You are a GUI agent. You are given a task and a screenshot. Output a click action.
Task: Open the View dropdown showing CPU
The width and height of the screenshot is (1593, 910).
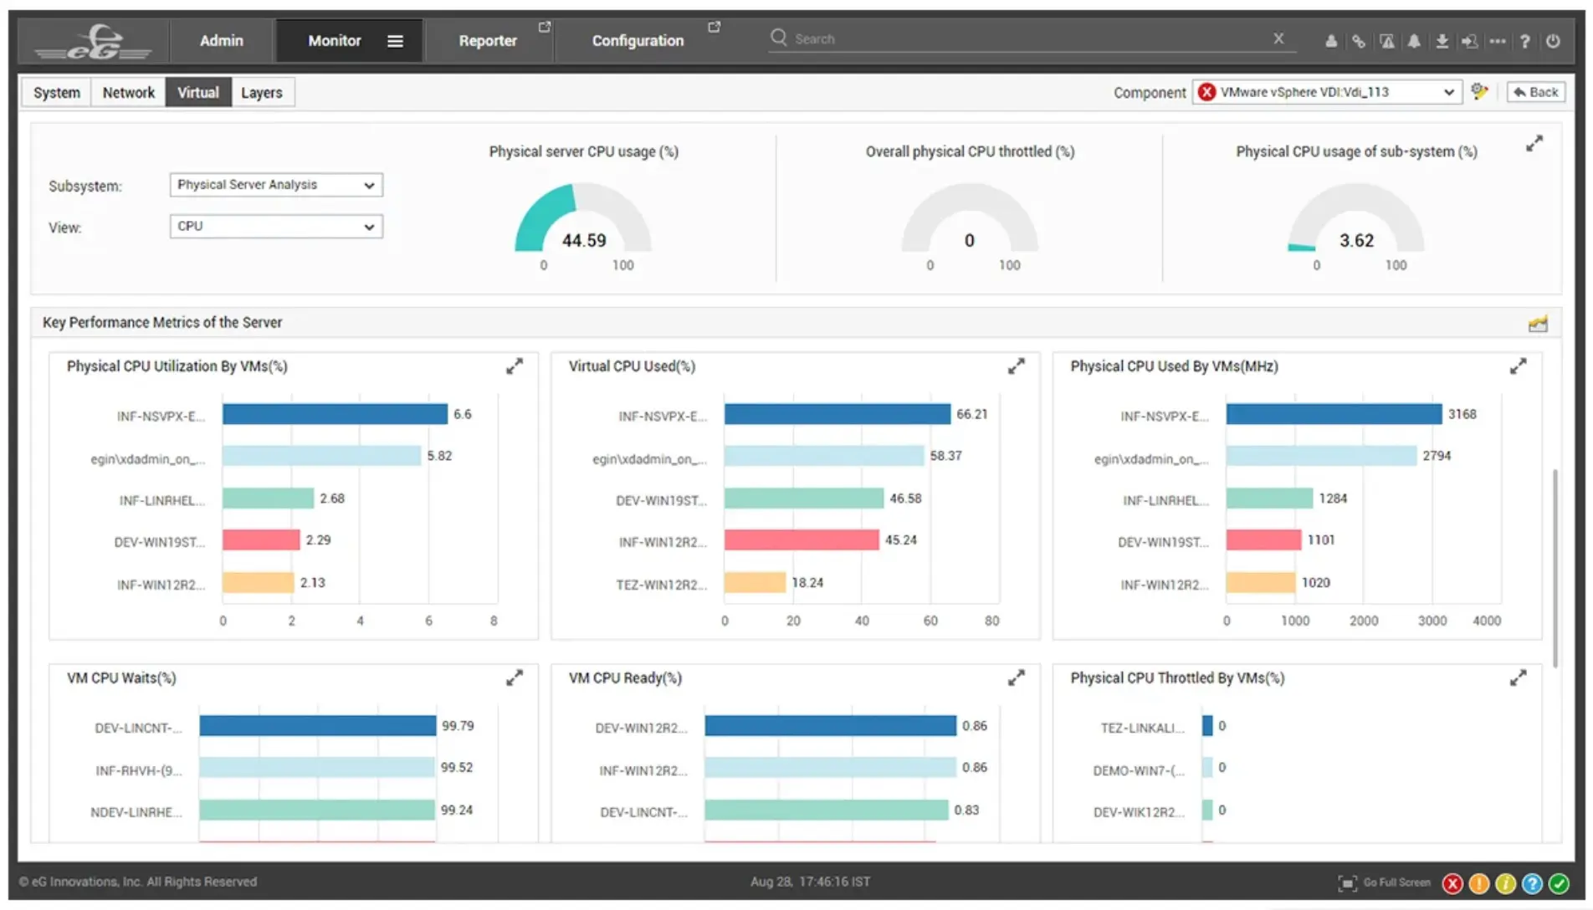tap(276, 226)
